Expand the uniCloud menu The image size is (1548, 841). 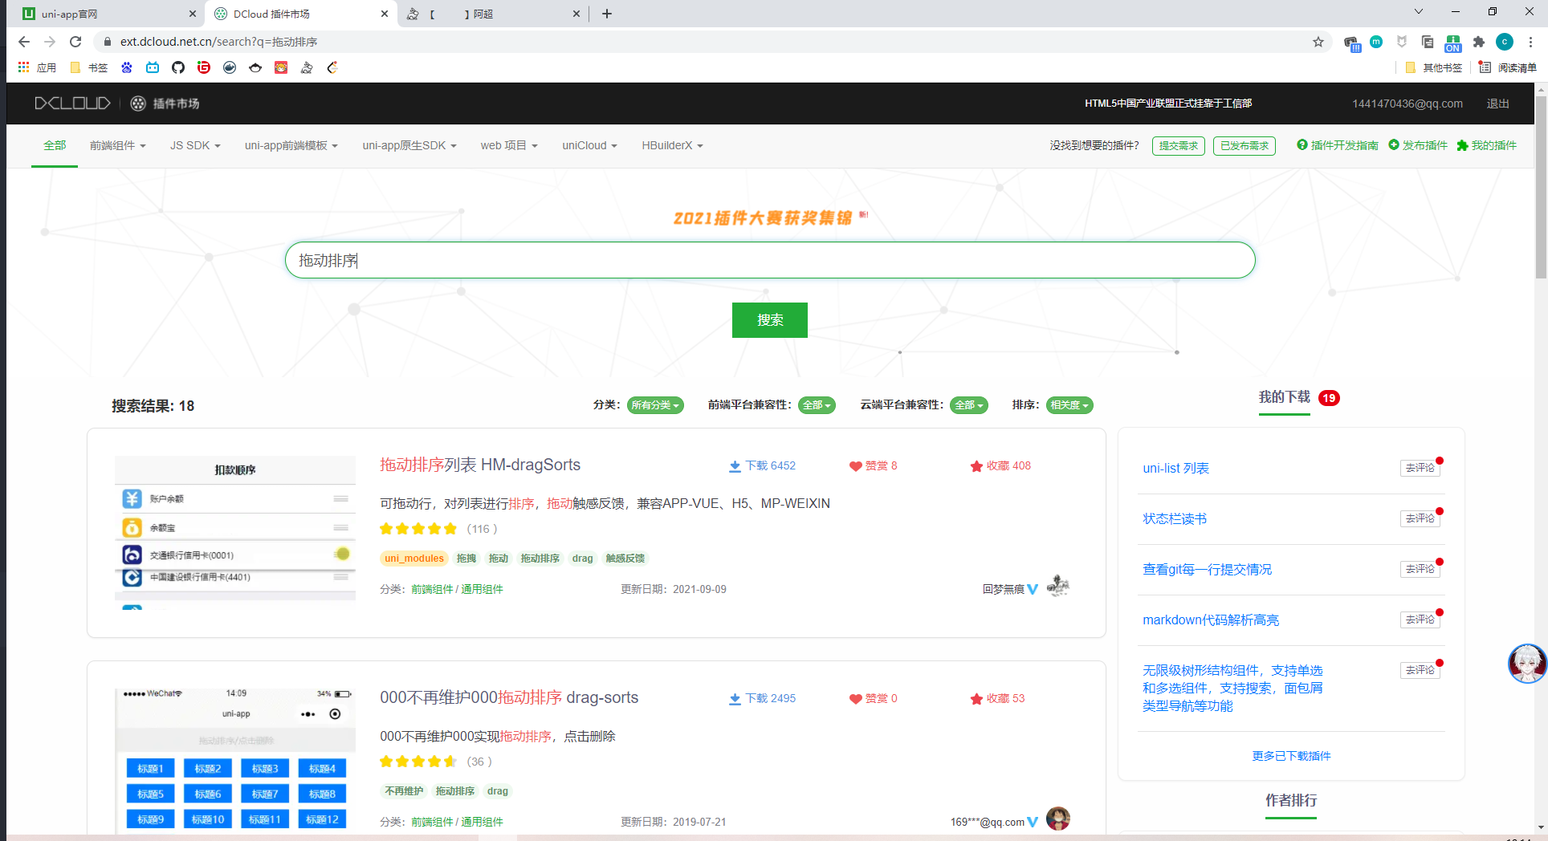point(589,145)
